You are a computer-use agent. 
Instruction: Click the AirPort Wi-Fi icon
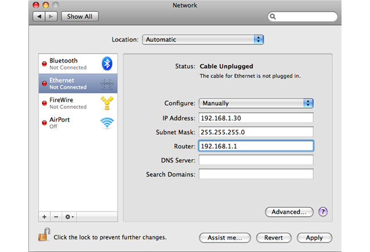[106, 122]
